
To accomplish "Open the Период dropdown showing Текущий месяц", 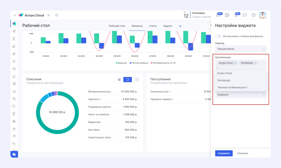I will 241,49.
